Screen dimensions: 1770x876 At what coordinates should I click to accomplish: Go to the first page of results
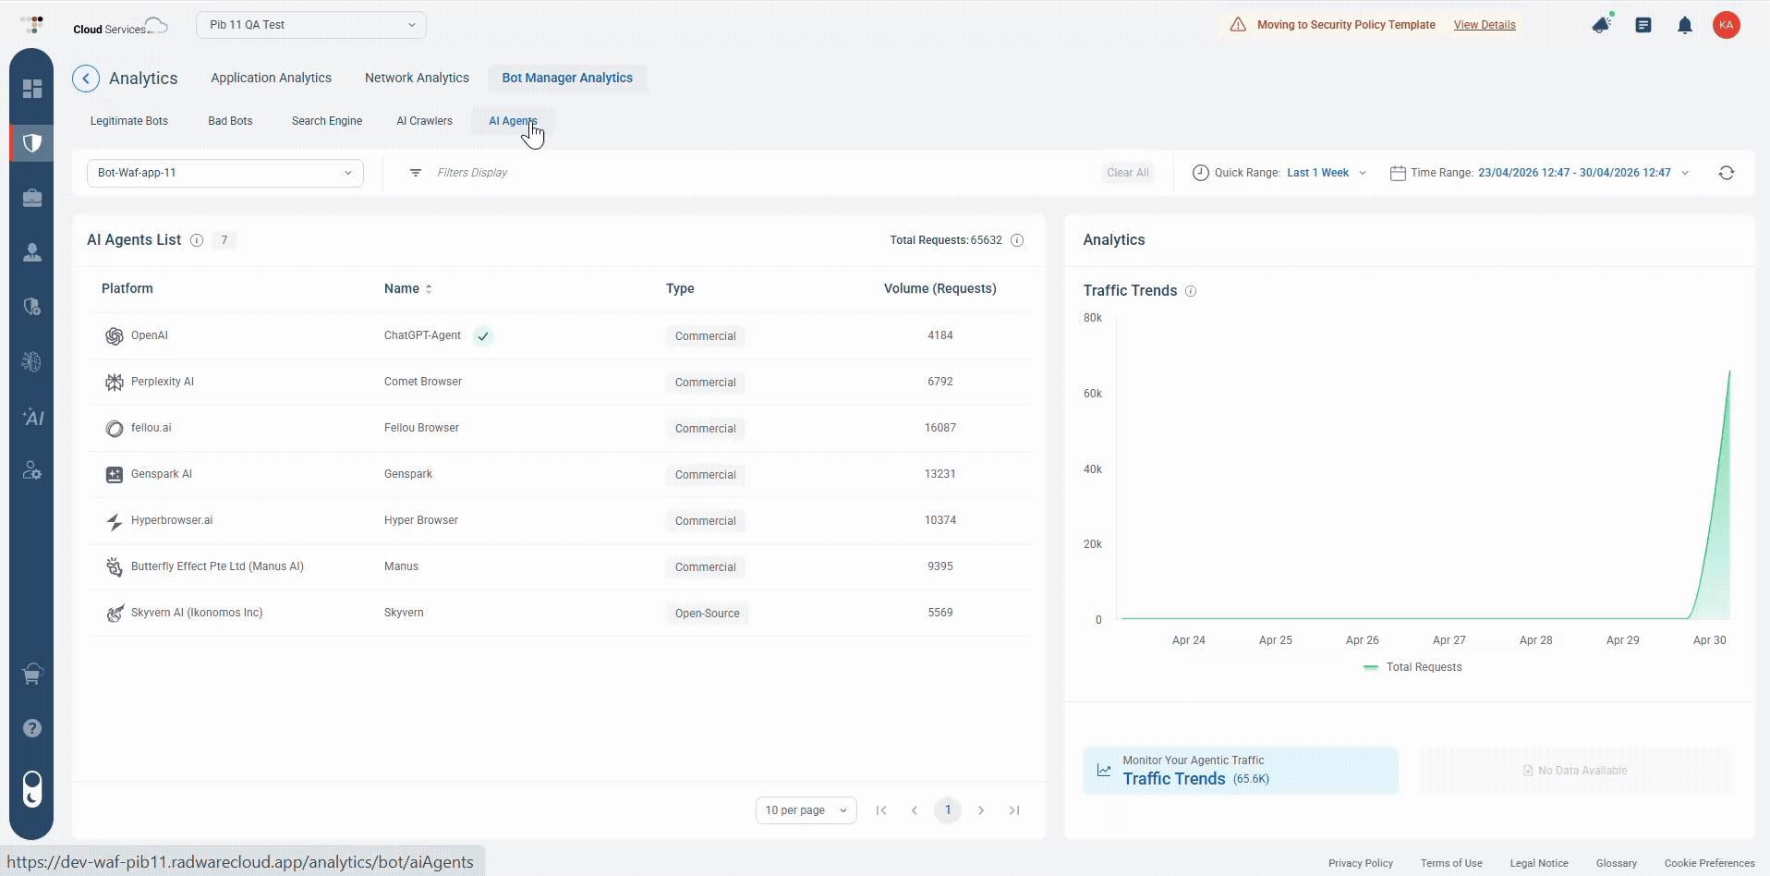(x=881, y=810)
